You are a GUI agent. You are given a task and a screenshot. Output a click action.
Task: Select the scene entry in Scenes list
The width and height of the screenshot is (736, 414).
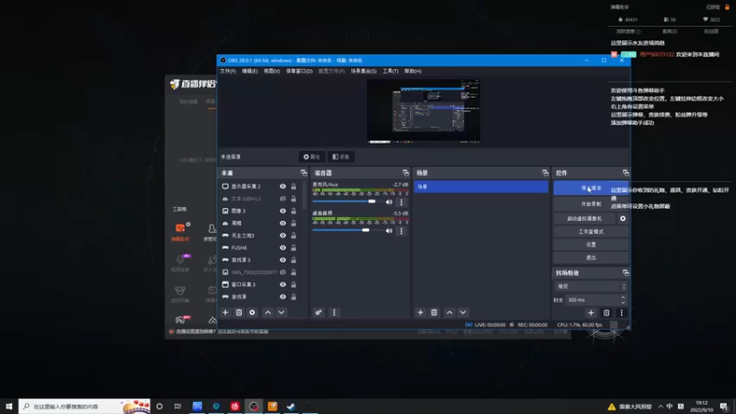(x=480, y=187)
